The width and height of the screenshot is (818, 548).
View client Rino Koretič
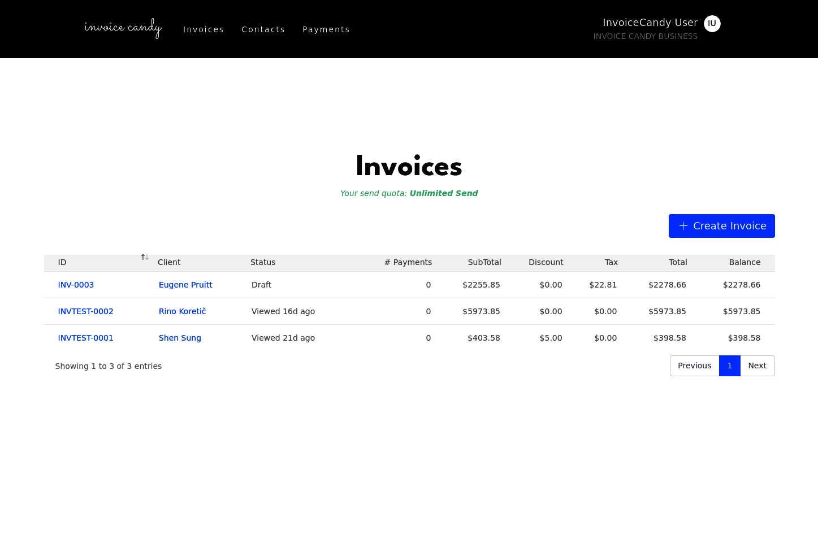pos(182,311)
